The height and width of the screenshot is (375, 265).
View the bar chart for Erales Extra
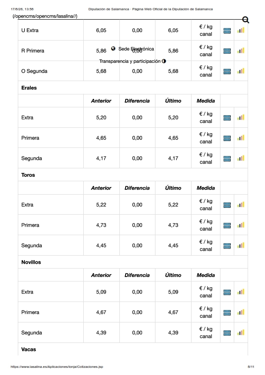[x=241, y=118]
